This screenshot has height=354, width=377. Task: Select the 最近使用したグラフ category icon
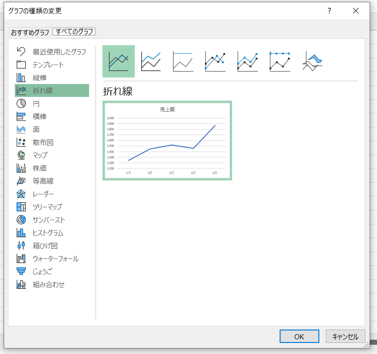pyautogui.click(x=21, y=52)
